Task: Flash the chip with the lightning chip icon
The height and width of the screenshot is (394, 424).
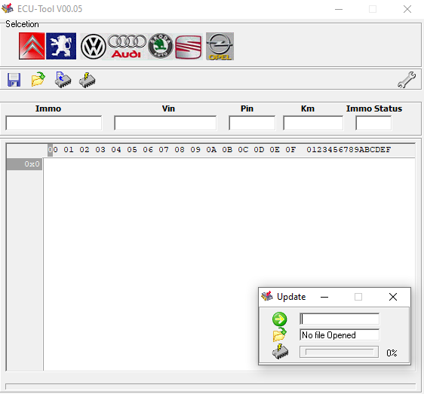Action: [x=87, y=80]
